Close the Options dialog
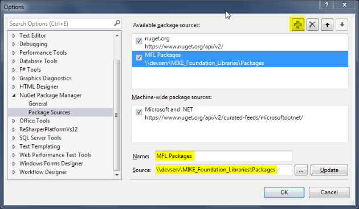Image resolution: width=359 pixels, height=209 pixels. pos(344,5)
